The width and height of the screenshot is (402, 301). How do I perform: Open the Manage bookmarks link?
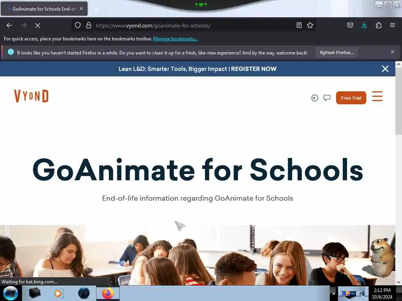[175, 39]
